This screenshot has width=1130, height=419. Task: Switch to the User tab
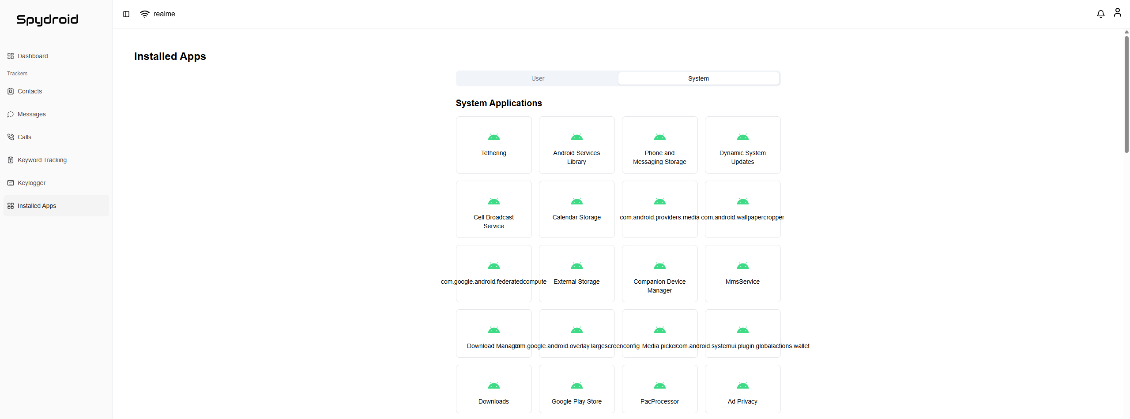(x=538, y=78)
